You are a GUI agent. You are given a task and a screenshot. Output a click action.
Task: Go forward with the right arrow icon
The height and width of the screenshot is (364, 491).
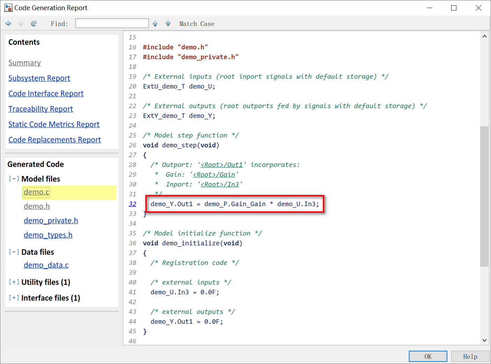tap(21, 23)
